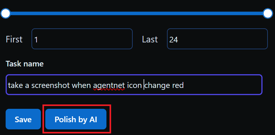Image resolution: width=275 pixels, height=135 pixels.
Task: Click the First label text
Action: coord(14,39)
